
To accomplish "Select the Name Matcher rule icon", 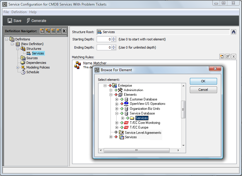I will pyautogui.click(x=78, y=65).
